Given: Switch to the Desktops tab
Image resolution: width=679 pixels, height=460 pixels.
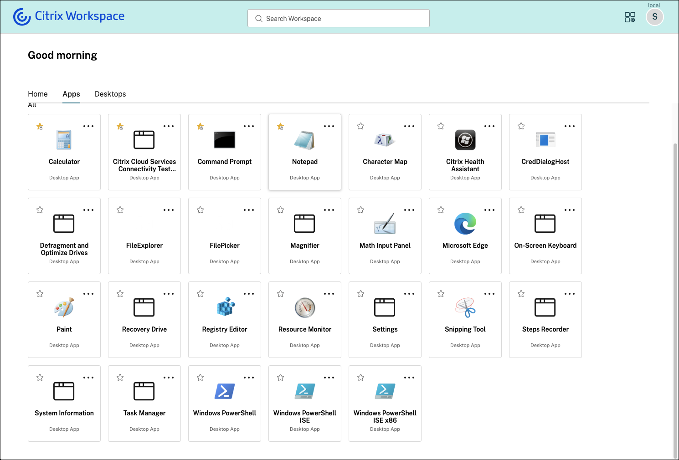Looking at the screenshot, I should [x=110, y=94].
